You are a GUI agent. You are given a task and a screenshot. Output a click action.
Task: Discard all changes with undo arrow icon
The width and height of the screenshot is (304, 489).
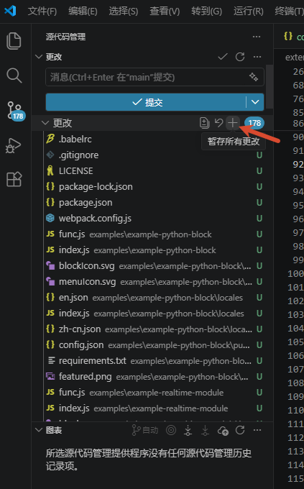pyautogui.click(x=218, y=123)
